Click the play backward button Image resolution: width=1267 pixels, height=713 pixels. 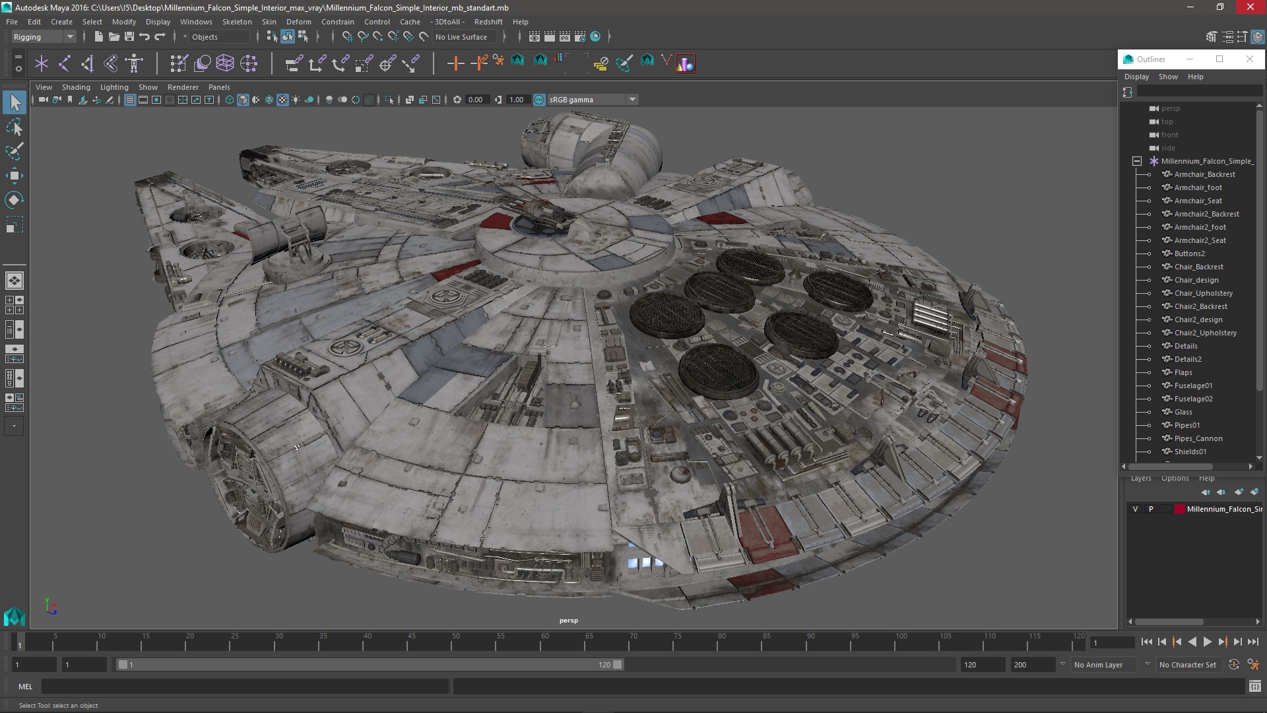click(x=1192, y=642)
